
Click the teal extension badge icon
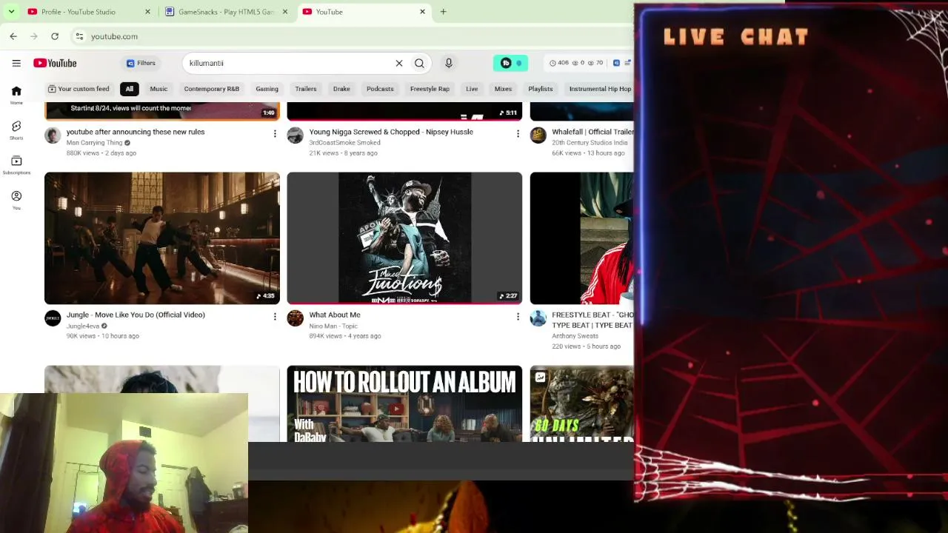pyautogui.click(x=510, y=63)
